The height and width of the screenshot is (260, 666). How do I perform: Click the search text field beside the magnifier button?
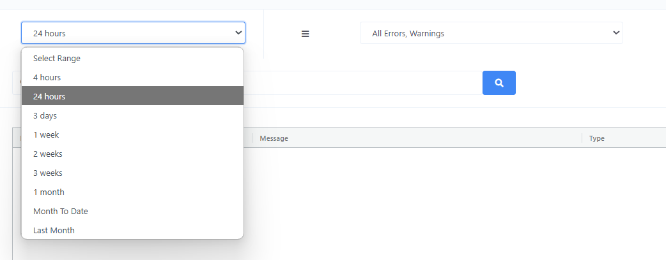pyautogui.click(x=363, y=83)
